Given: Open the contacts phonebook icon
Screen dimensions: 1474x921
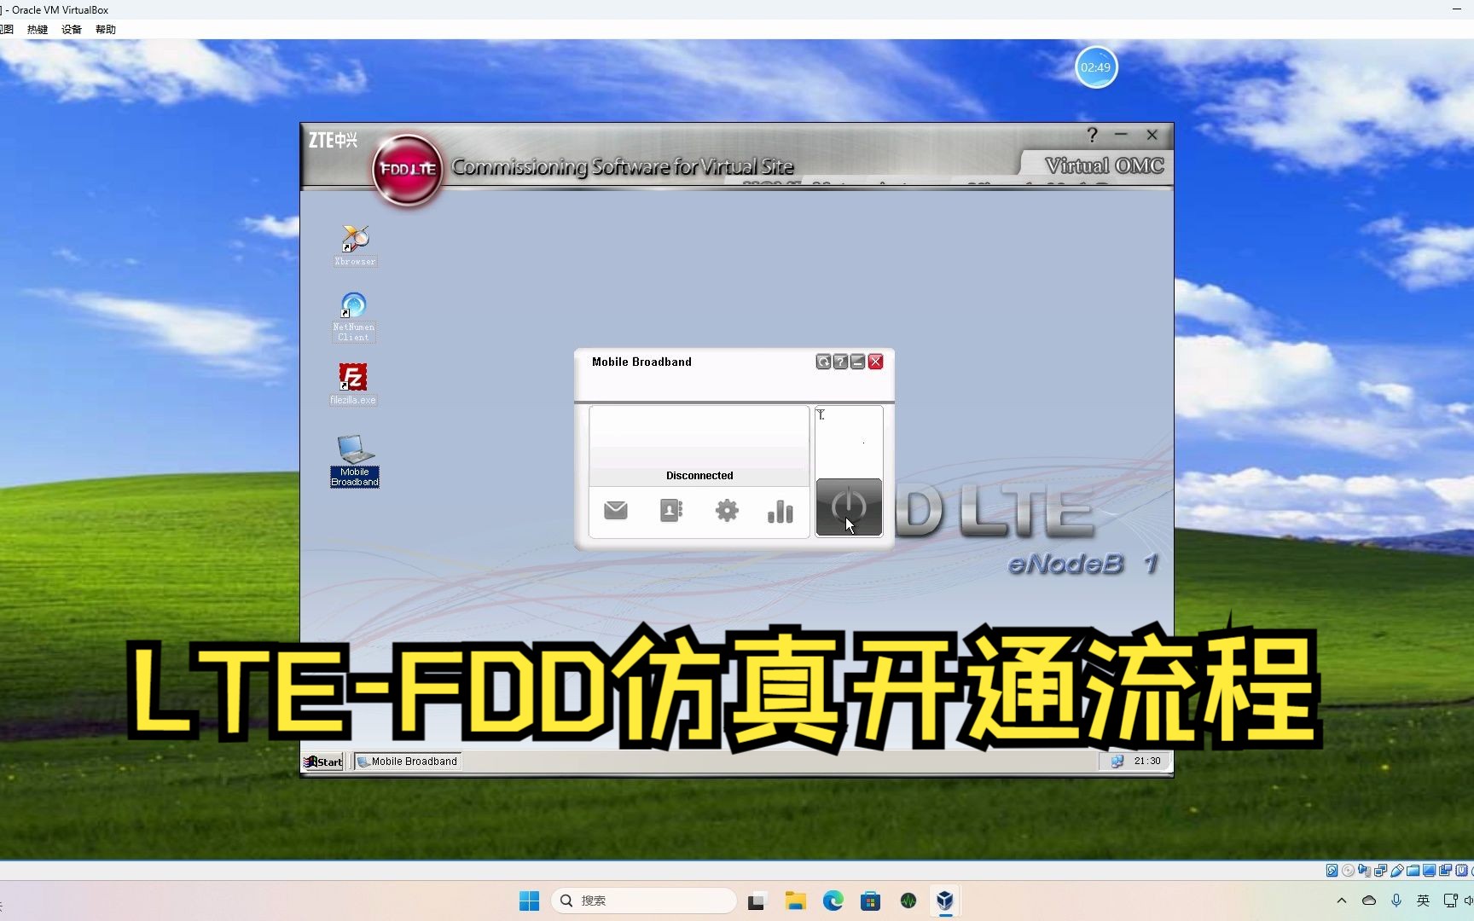Looking at the screenshot, I should point(671,510).
